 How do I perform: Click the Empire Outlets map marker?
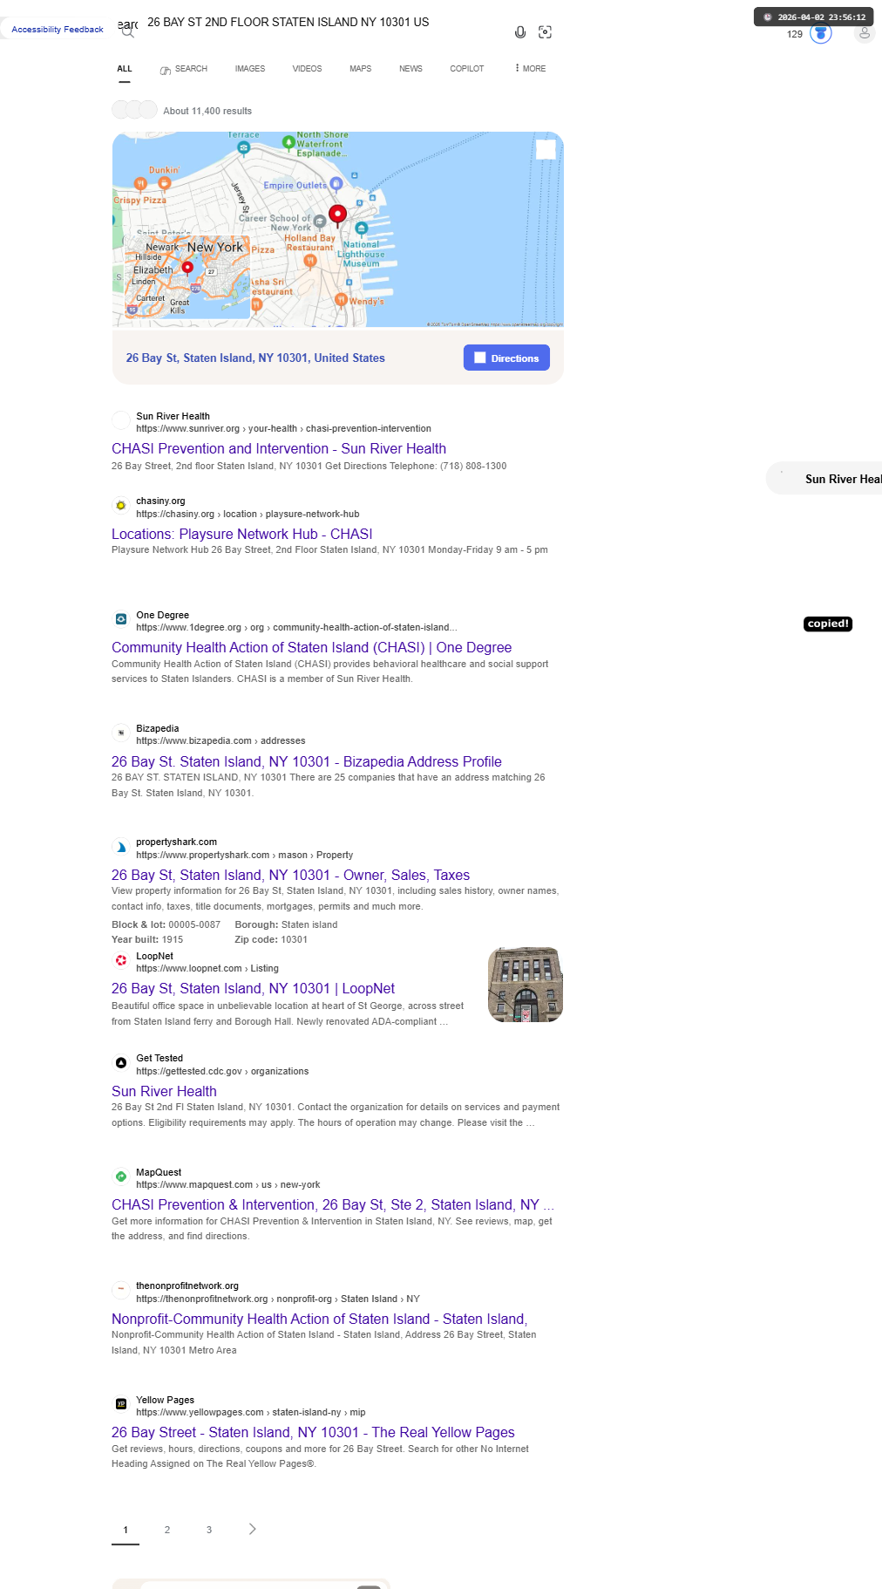(x=336, y=185)
